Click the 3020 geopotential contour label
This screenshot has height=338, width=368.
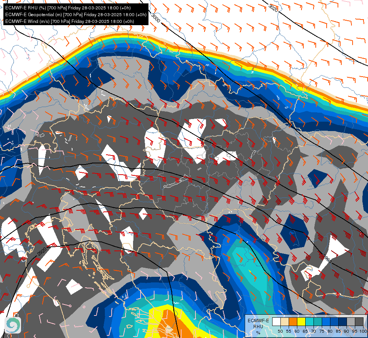pos(273,8)
